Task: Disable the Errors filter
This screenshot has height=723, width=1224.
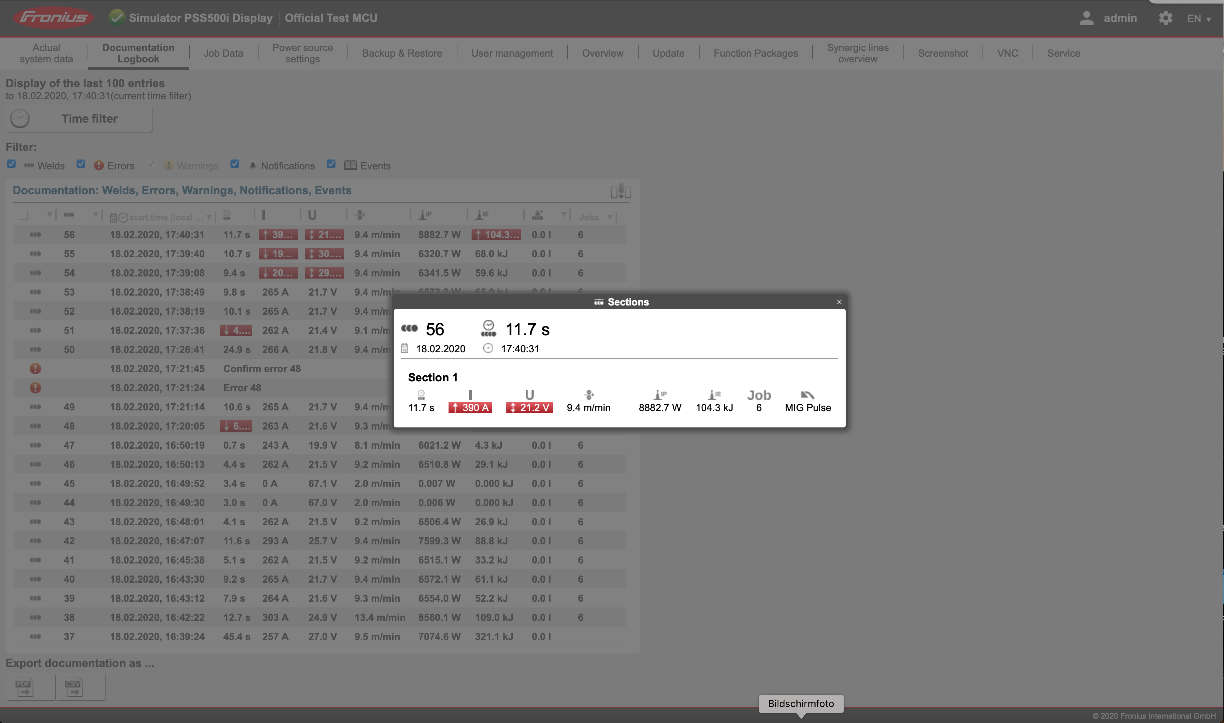Action: (x=81, y=164)
